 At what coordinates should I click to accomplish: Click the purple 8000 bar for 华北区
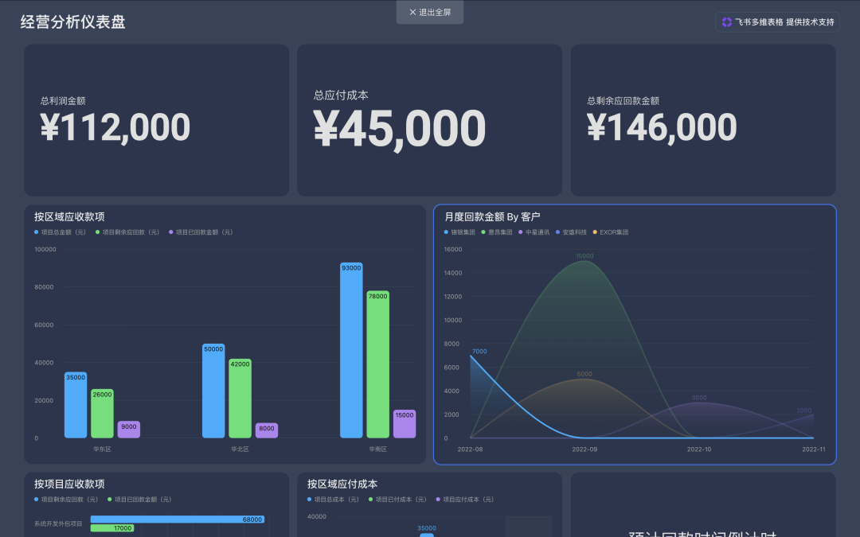(267, 430)
